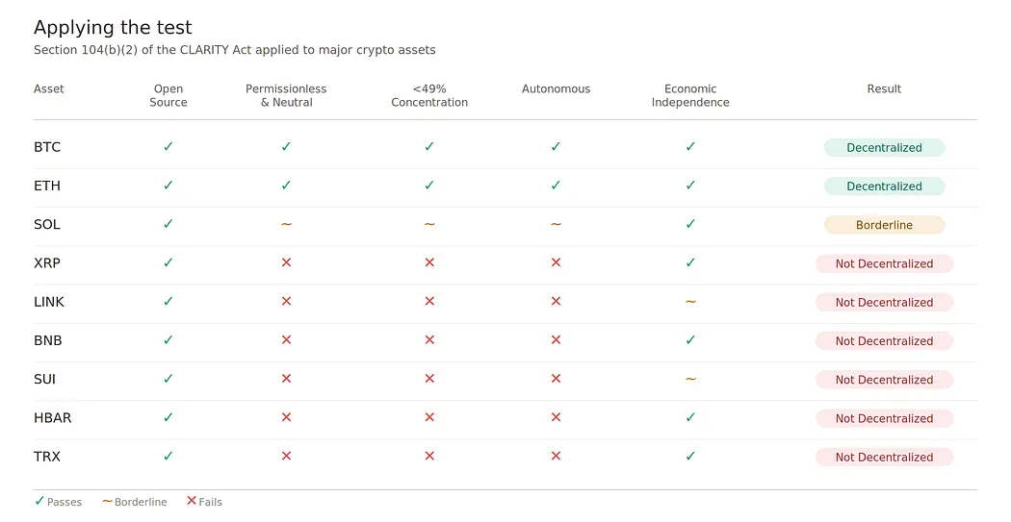1011x522 pixels.
Task: Select the BTC Decentralized result badge
Action: pyautogui.click(x=884, y=147)
